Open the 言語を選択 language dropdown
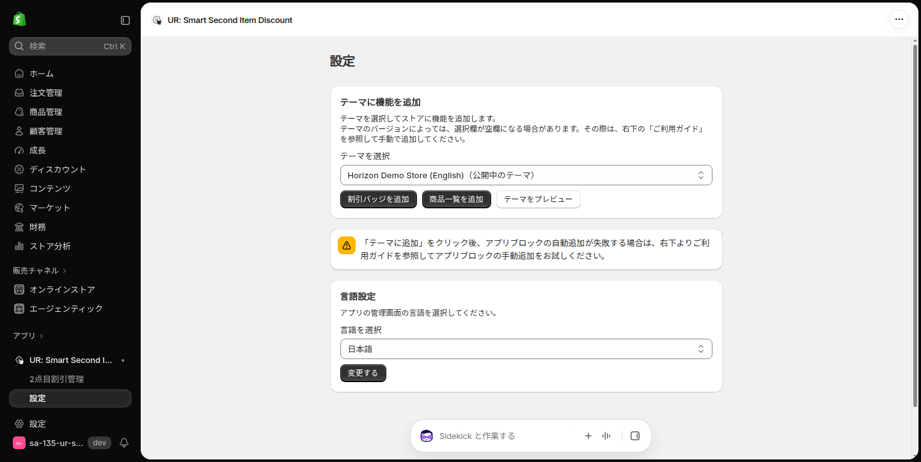921x462 pixels. [526, 349]
